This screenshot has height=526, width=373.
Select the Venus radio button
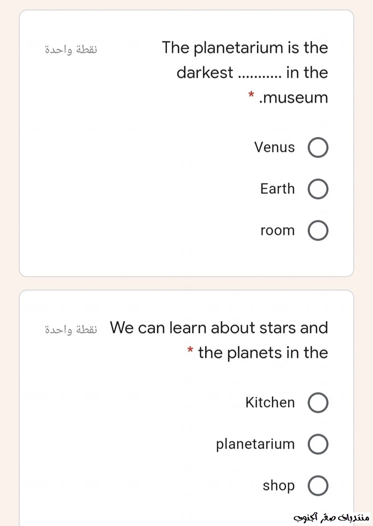click(318, 148)
